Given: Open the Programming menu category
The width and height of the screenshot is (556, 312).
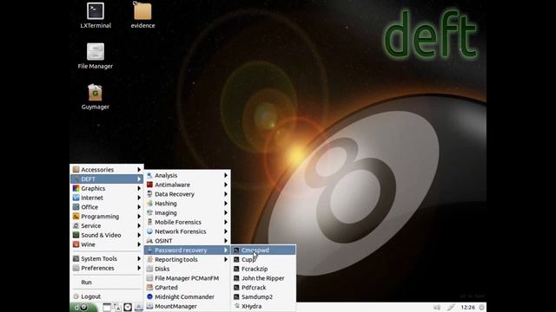Looking at the screenshot, I should click(107, 217).
